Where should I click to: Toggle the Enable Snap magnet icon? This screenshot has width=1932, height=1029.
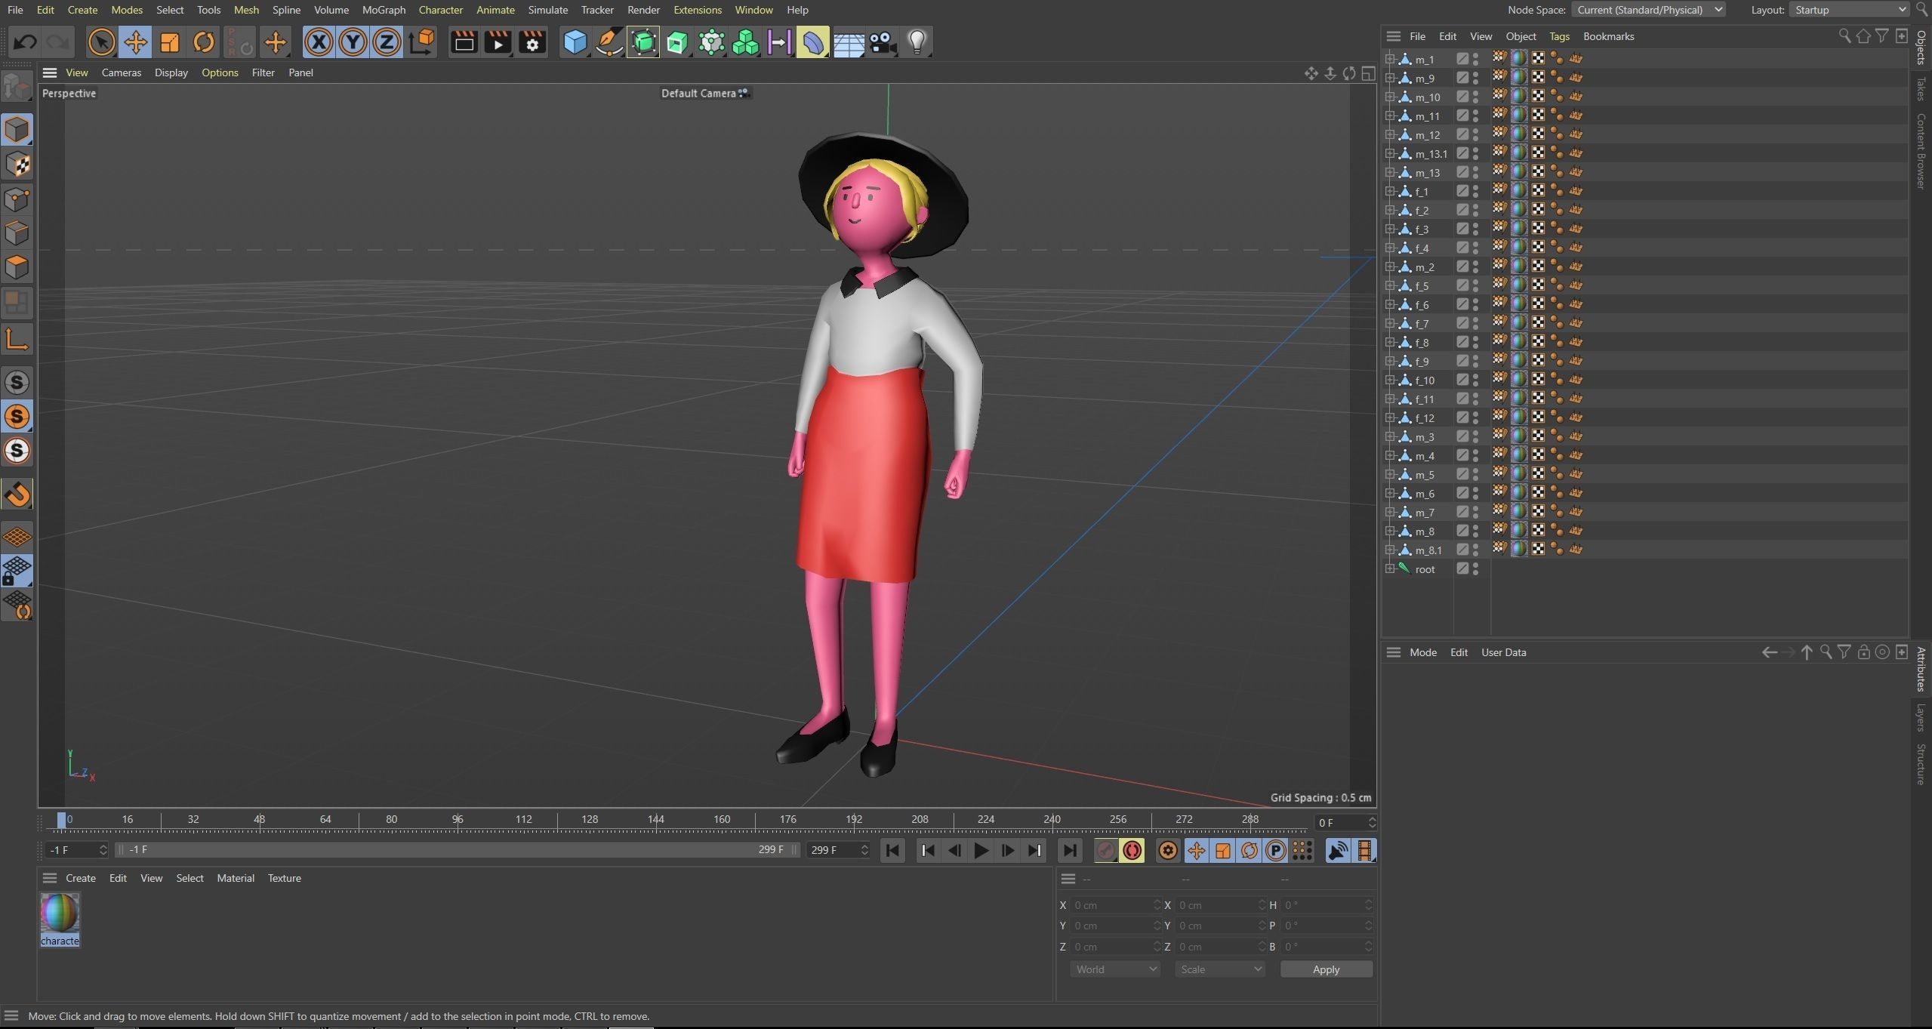pos(17,494)
